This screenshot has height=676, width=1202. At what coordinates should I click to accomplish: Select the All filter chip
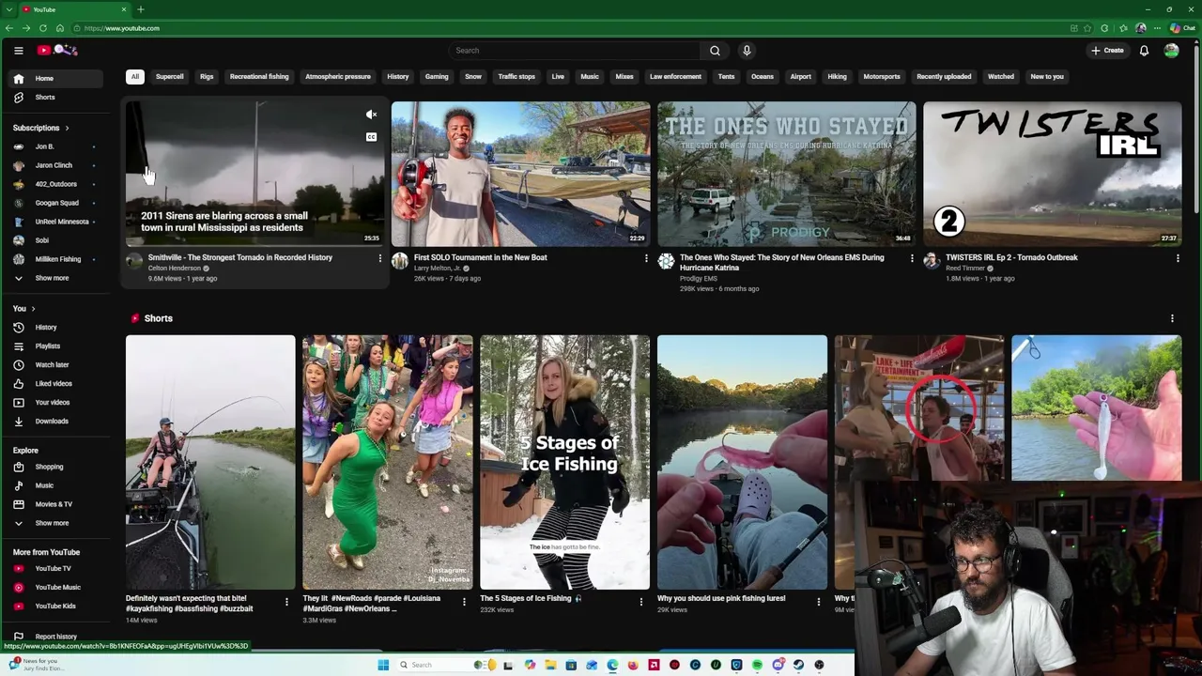click(135, 77)
